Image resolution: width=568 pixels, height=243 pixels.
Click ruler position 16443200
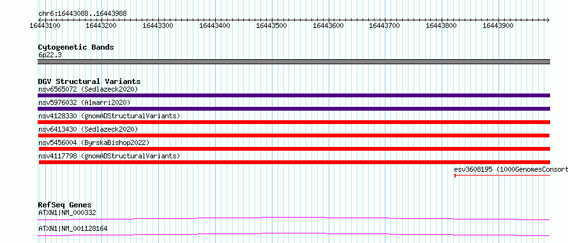101,25
